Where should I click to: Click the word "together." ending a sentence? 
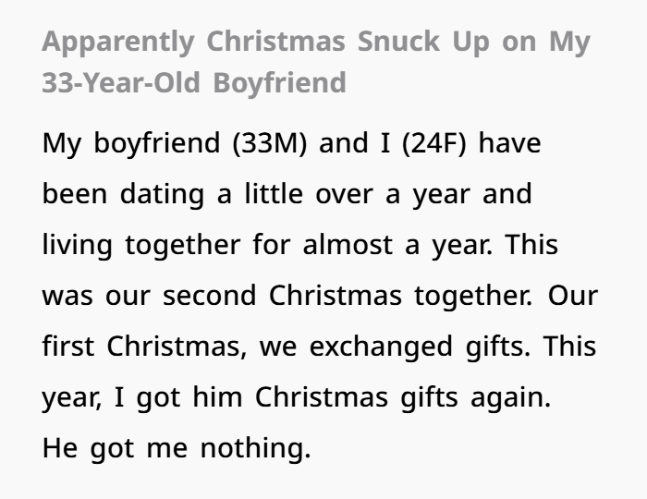pos(472,298)
